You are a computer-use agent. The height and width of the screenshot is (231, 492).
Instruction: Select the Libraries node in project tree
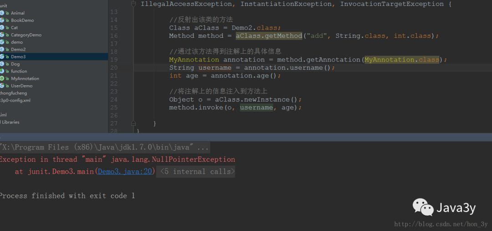pyautogui.click(x=10, y=122)
